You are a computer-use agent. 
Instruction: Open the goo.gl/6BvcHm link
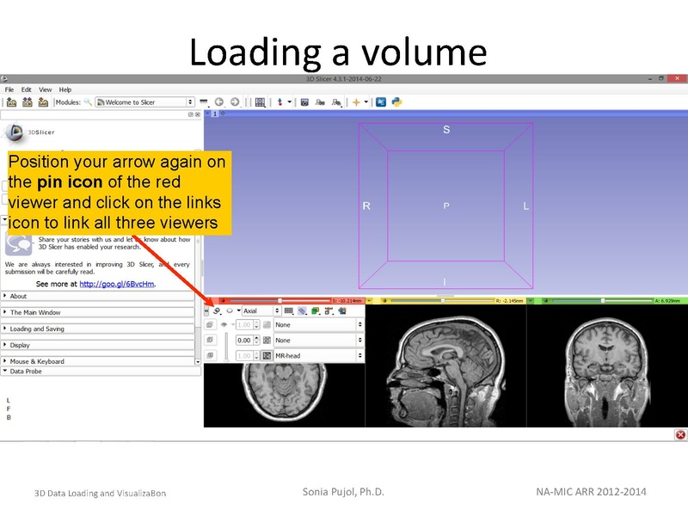[117, 284]
